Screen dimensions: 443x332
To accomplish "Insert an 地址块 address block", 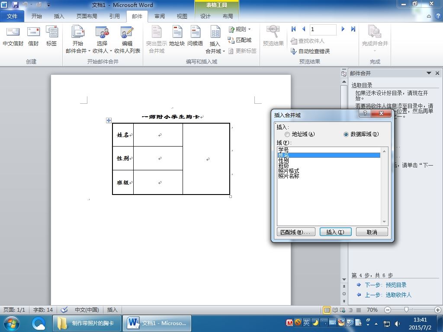I will 177,36.
